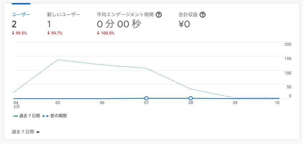Click the dashed line legend swatch
Screen dimensions: 303x144
46,116
